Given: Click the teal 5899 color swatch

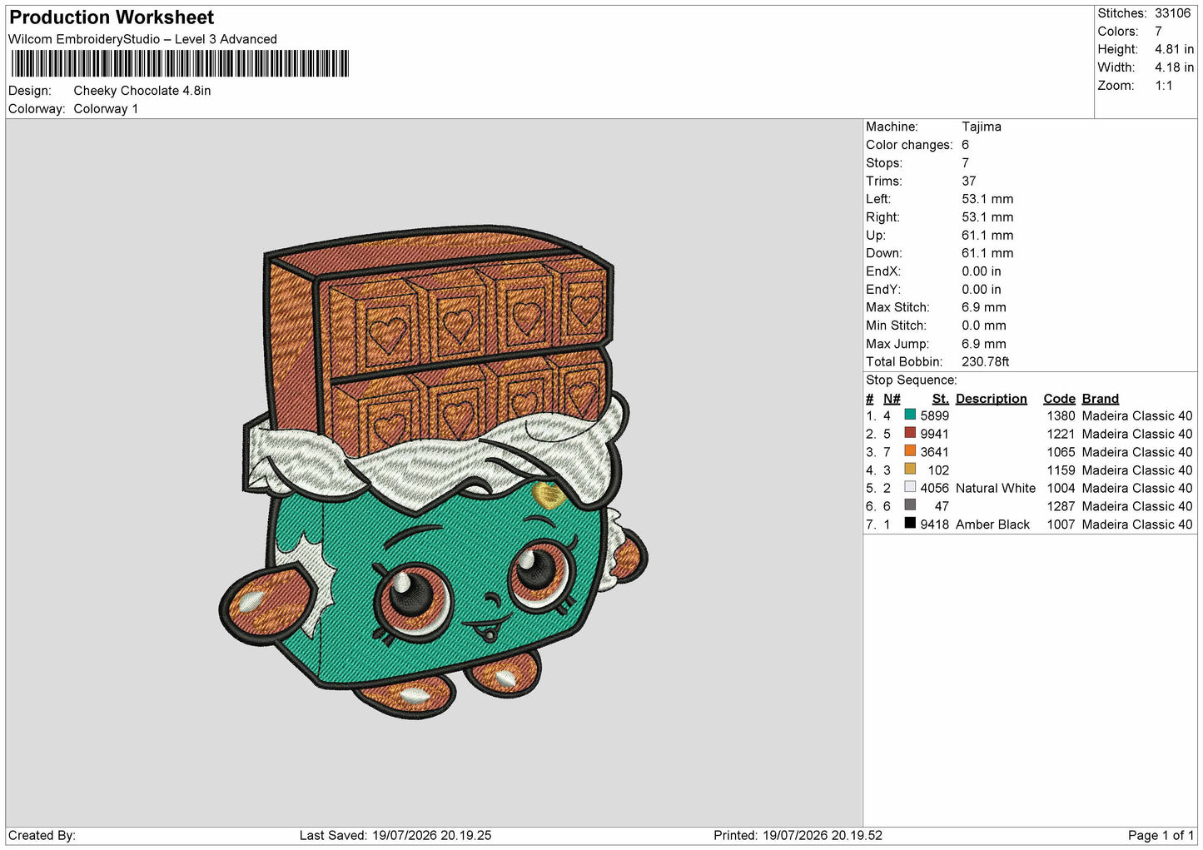Looking at the screenshot, I should coord(910,415).
